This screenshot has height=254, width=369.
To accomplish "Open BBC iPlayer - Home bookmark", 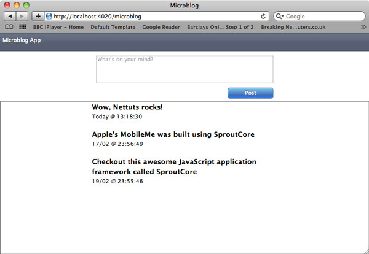I will pyautogui.click(x=58, y=27).
